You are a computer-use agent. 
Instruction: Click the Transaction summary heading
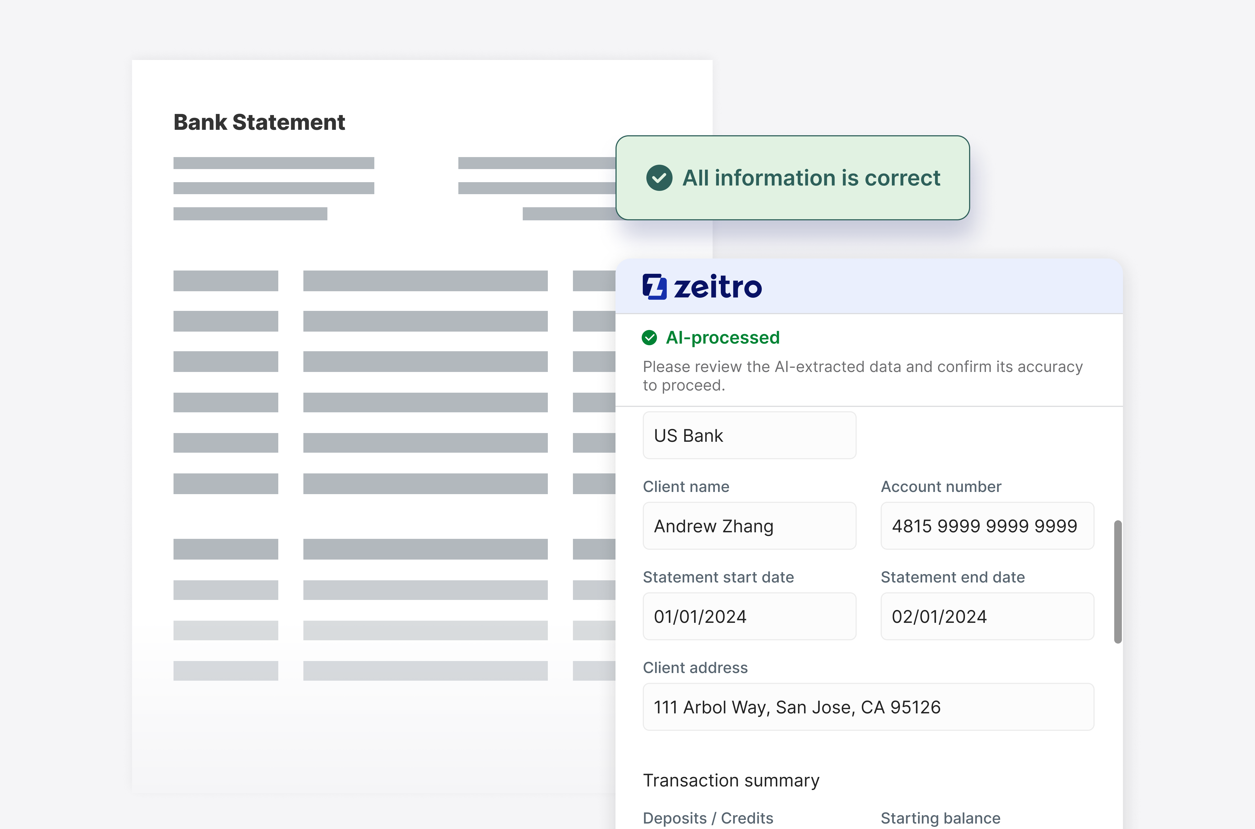pos(731,780)
